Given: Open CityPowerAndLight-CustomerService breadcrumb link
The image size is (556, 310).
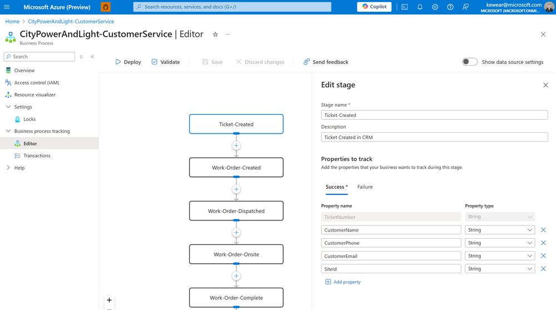Looking at the screenshot, I should (71, 21).
